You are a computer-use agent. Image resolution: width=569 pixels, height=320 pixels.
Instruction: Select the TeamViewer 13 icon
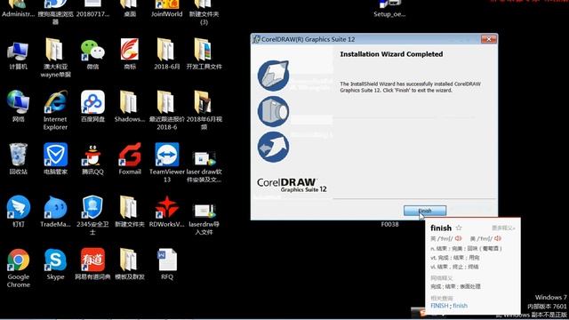167,163
